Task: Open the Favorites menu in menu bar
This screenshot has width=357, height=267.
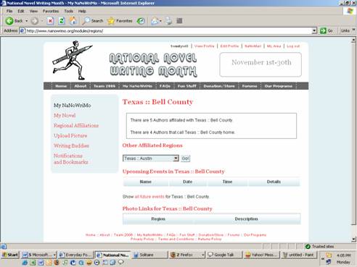Action: [51, 11]
